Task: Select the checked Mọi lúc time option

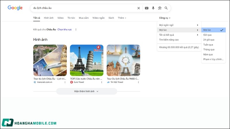Action: tap(213, 30)
